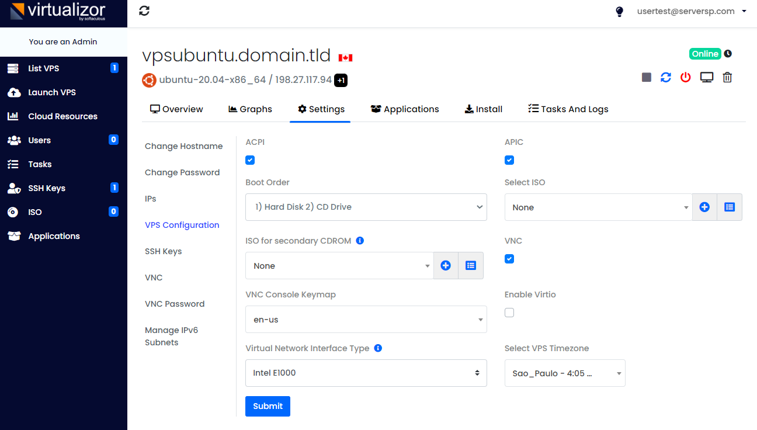This screenshot has width=757, height=430.
Task: Power off VPS with red power icon
Action: tap(686, 77)
